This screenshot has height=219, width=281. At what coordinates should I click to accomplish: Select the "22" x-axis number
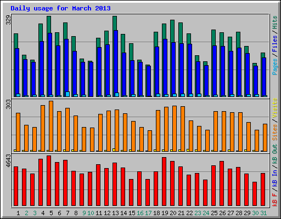[189, 213]
